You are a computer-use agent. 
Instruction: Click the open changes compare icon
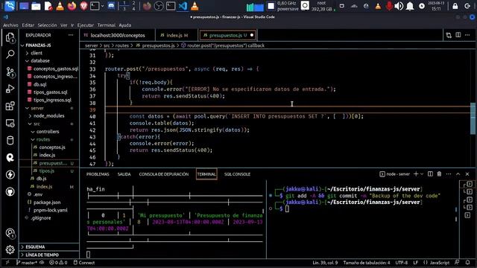(x=449, y=35)
